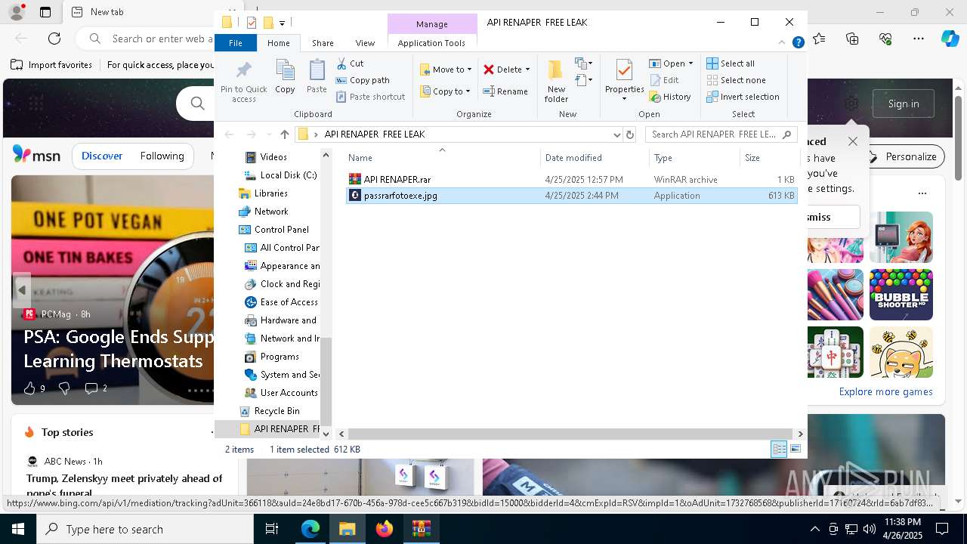The width and height of the screenshot is (967, 544).
Task: Click Cut in Clipboard group
Action: click(x=350, y=63)
